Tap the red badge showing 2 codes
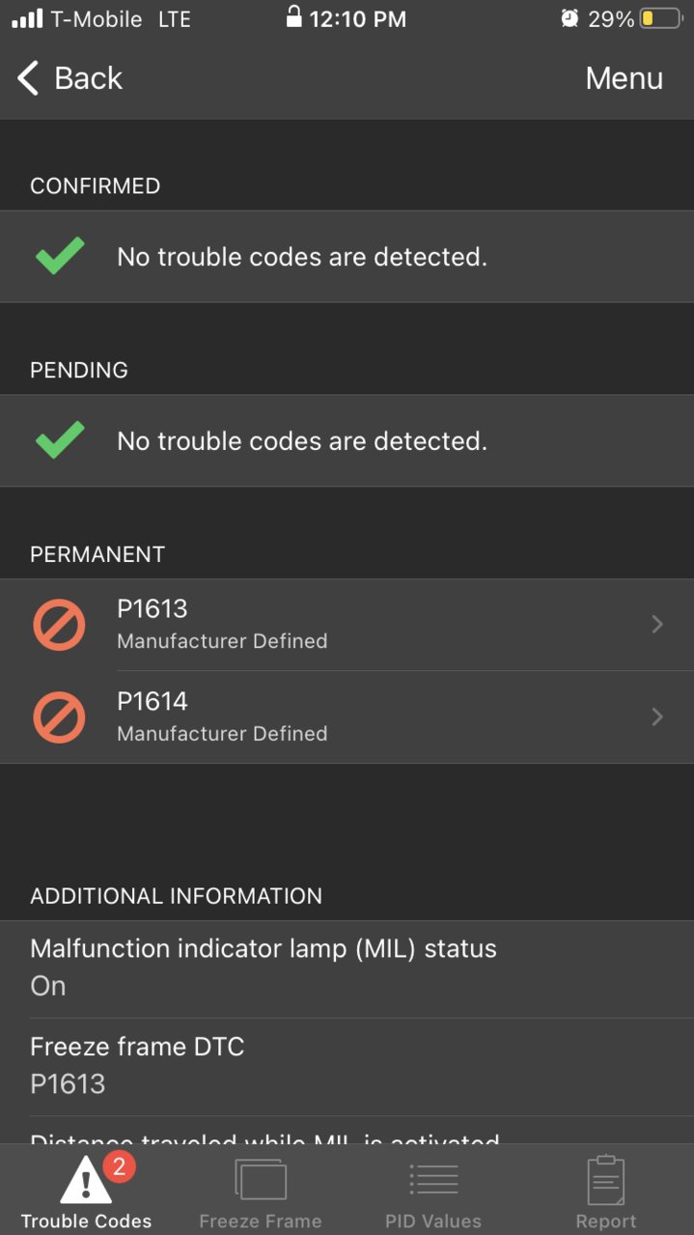The height and width of the screenshot is (1235, 694). 119,1167
